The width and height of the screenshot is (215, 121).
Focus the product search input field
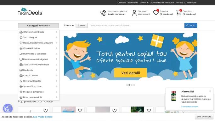point(136,26)
